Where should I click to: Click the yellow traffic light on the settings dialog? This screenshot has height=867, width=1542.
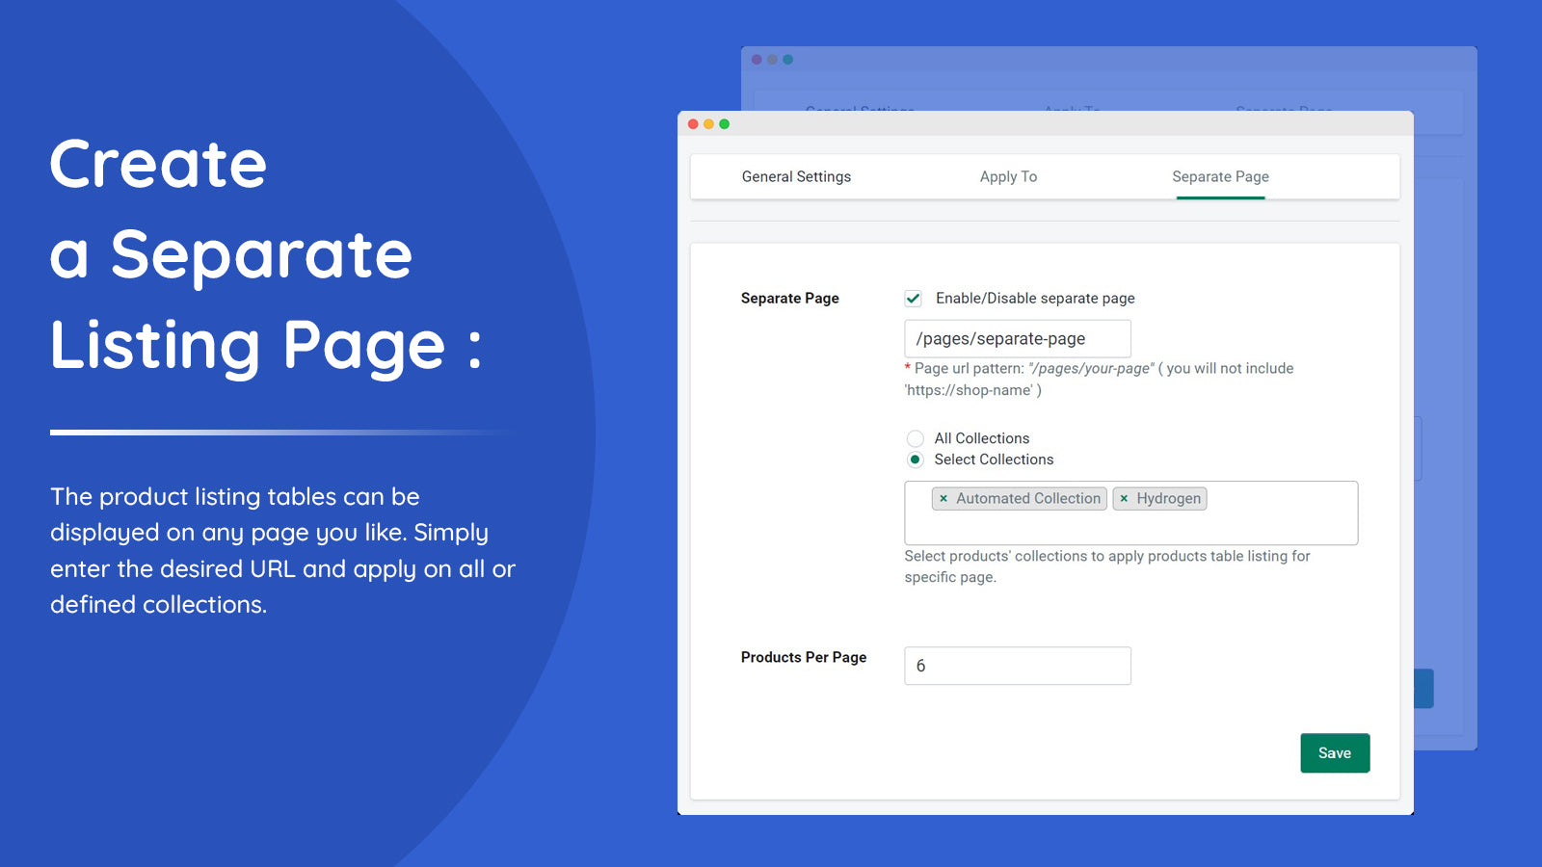pos(708,125)
